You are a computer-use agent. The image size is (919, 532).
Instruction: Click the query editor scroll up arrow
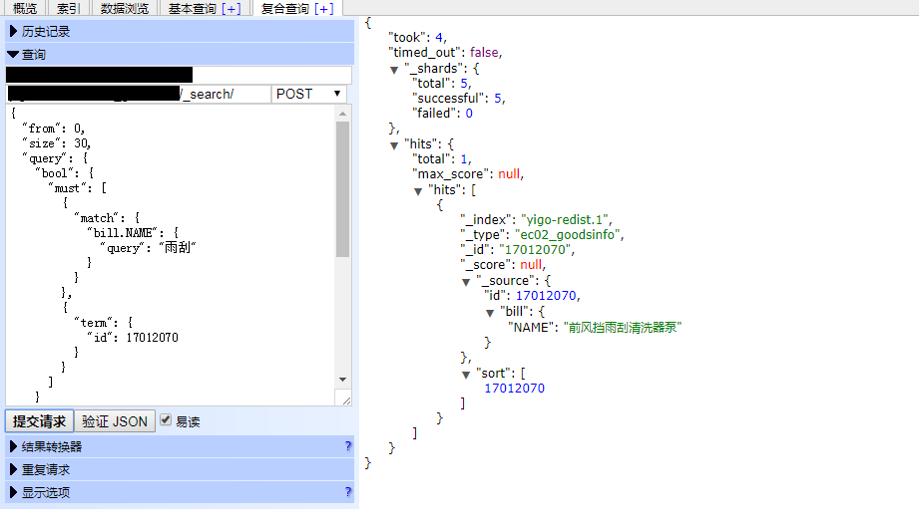point(343,113)
